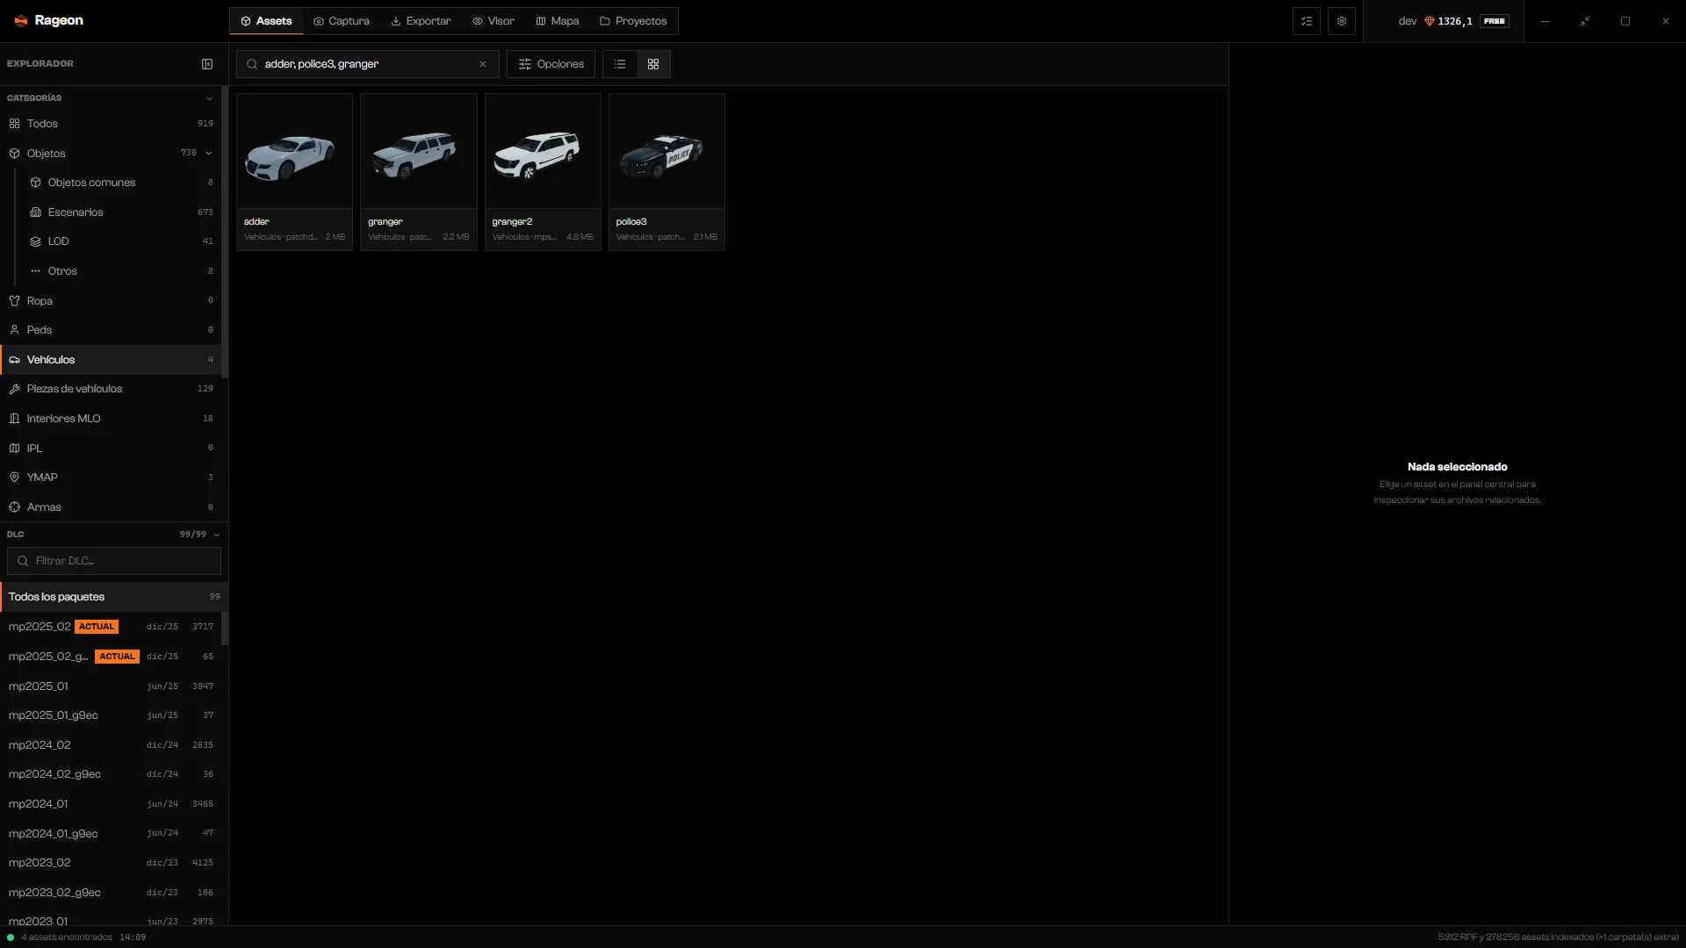Screen dimensions: 1686x948
Task: Select the YMAP category
Action: tap(111, 478)
